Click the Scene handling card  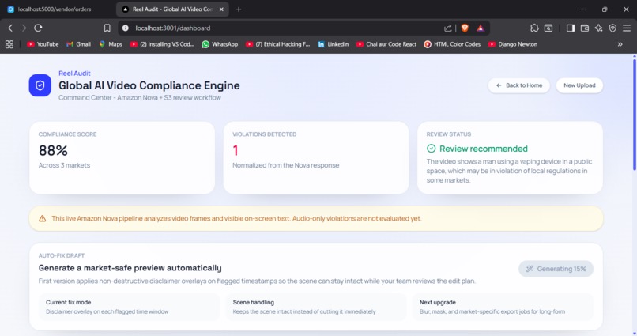click(316, 308)
